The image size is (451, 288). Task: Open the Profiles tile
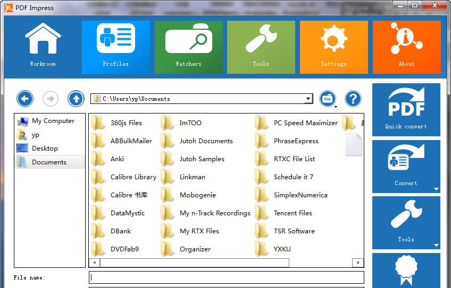[115, 47]
